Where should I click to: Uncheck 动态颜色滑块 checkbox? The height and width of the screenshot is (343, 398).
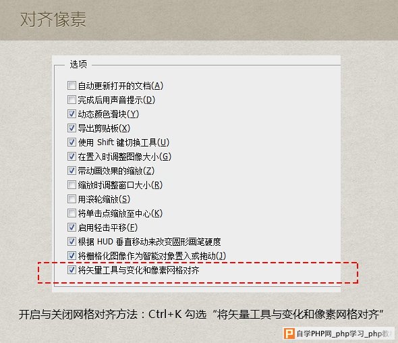click(72, 114)
